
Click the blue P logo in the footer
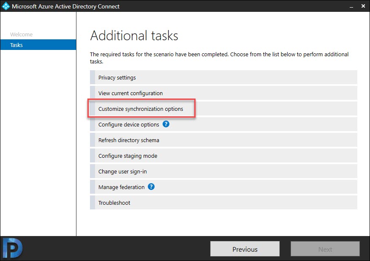[13, 248]
